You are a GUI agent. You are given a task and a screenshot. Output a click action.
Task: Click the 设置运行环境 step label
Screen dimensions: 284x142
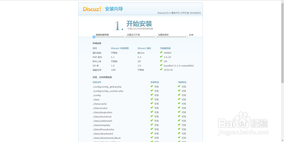click(133, 35)
